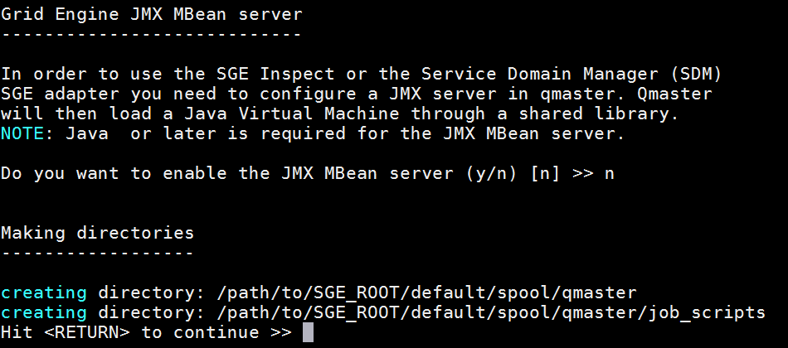Click the dashed line under 'Making directories'
The width and height of the screenshot is (788, 348).
coord(98,253)
